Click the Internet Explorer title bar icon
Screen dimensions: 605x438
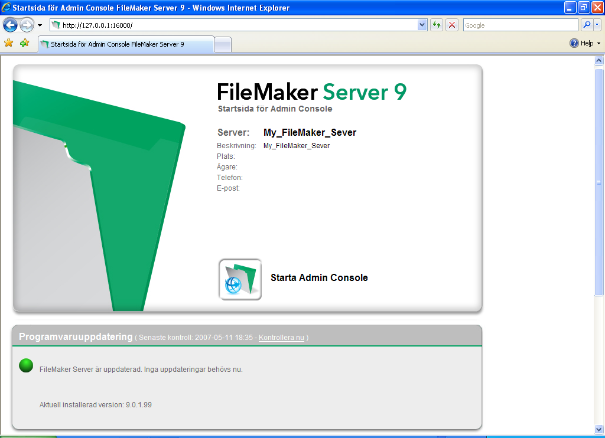pyautogui.click(x=6, y=7)
